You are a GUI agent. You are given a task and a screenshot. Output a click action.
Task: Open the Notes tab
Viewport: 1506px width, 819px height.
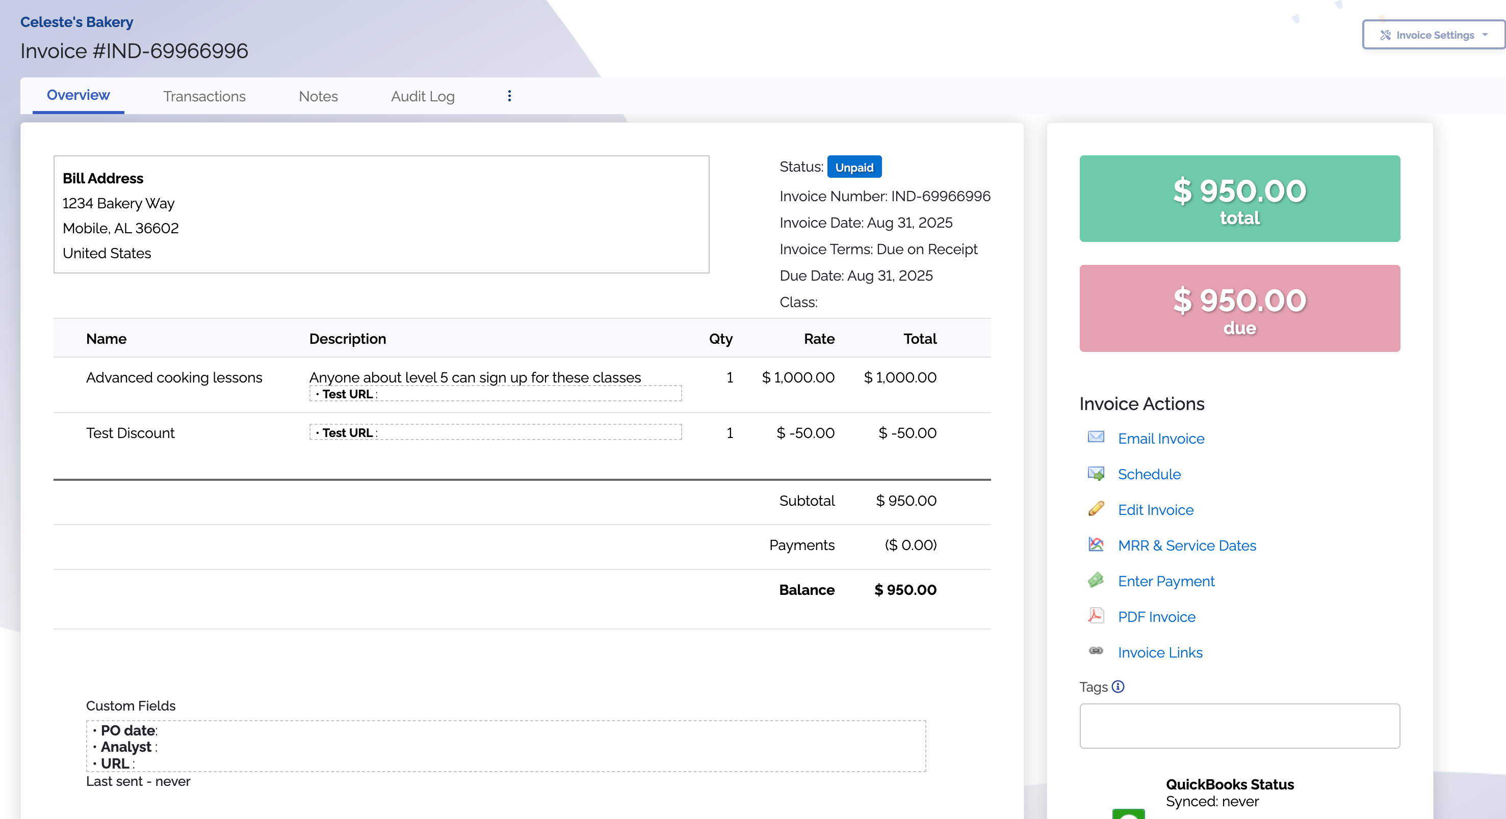pos(318,96)
